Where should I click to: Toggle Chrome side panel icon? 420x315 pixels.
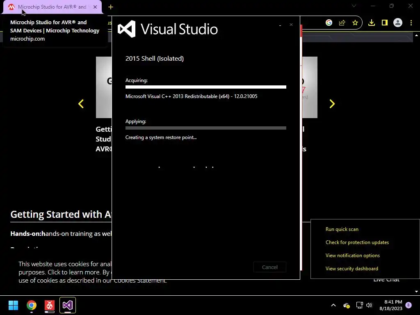pyautogui.click(x=385, y=23)
